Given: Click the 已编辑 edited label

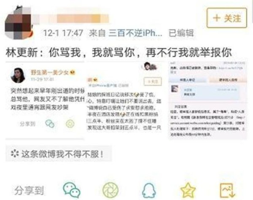Looking at the screenshot, I should (x=181, y=33).
